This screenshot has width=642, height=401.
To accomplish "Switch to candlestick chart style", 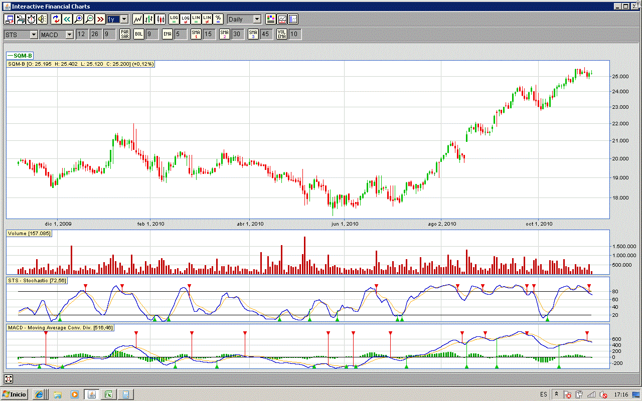I will pyautogui.click(x=160, y=19).
